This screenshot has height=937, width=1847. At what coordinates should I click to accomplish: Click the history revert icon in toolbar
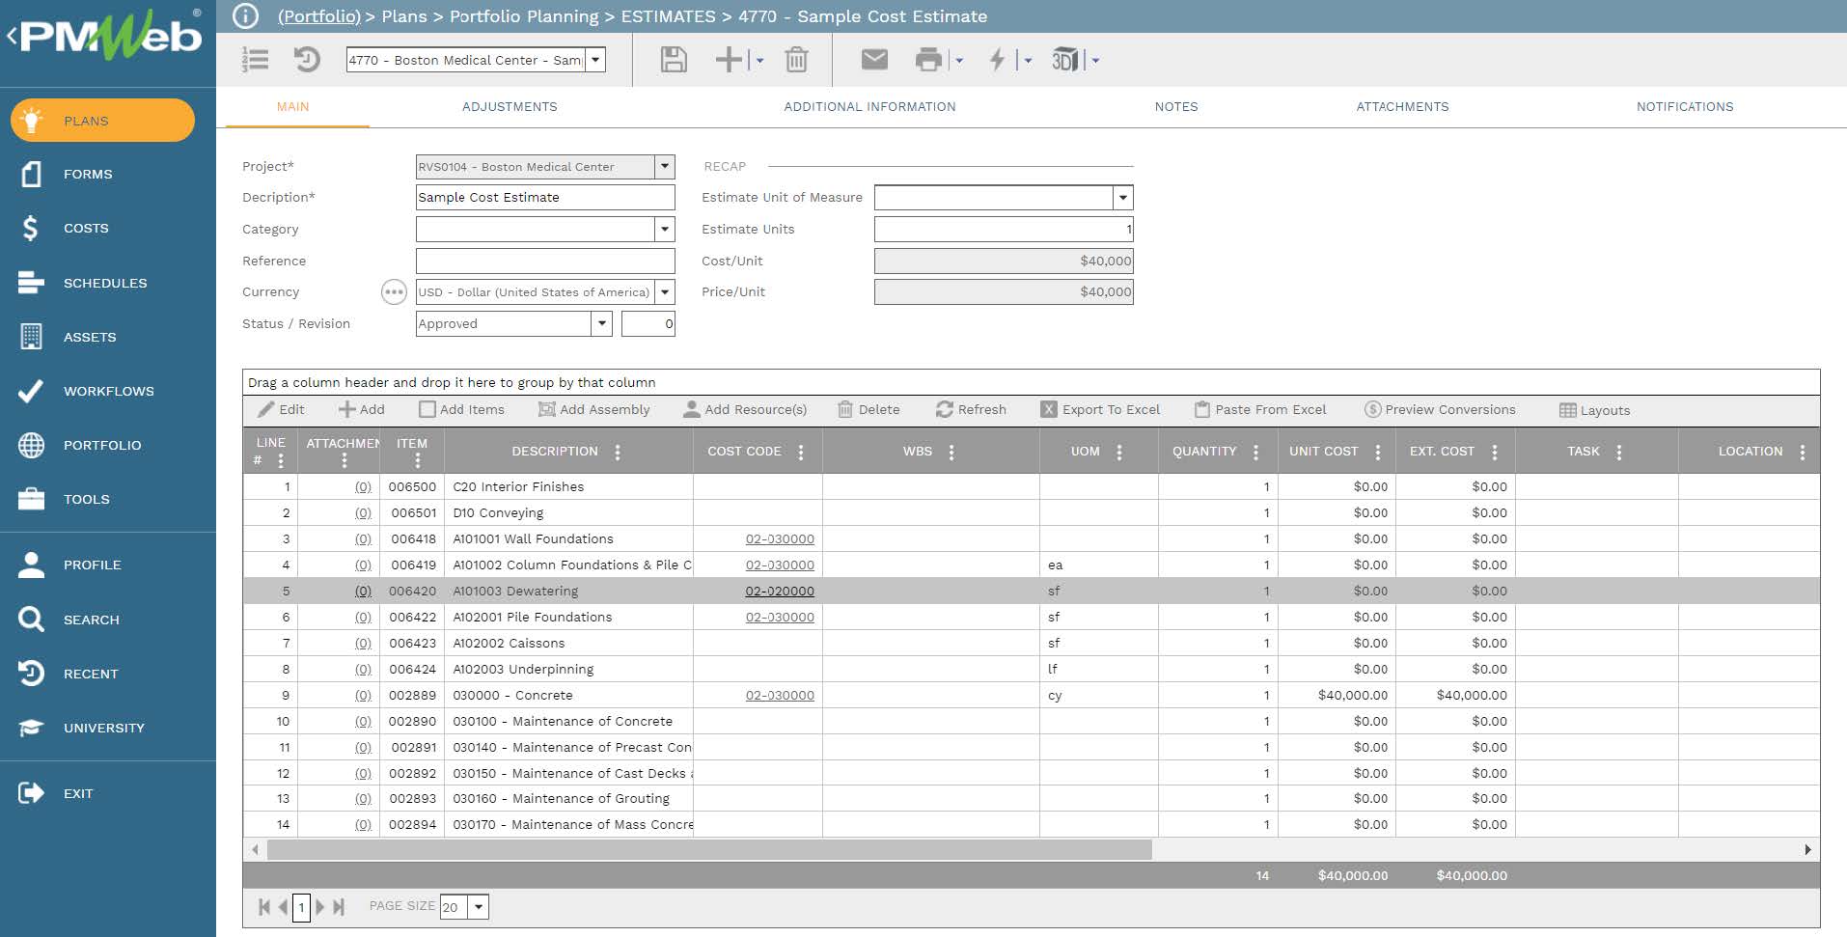coord(307,60)
